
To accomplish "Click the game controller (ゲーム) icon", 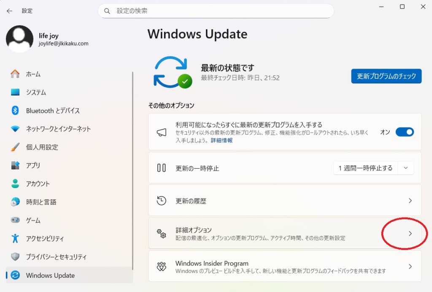I will 15,220.
